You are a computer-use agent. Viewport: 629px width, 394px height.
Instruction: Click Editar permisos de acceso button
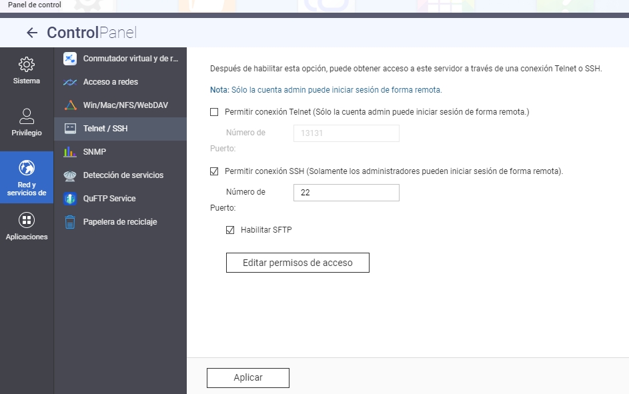tap(297, 263)
